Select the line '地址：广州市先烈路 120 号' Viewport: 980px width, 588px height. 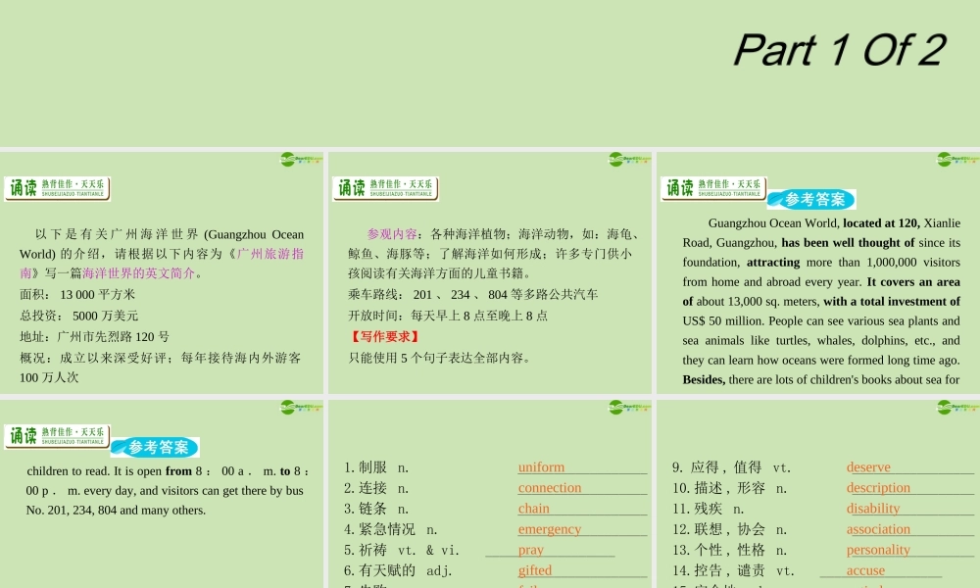(94, 337)
